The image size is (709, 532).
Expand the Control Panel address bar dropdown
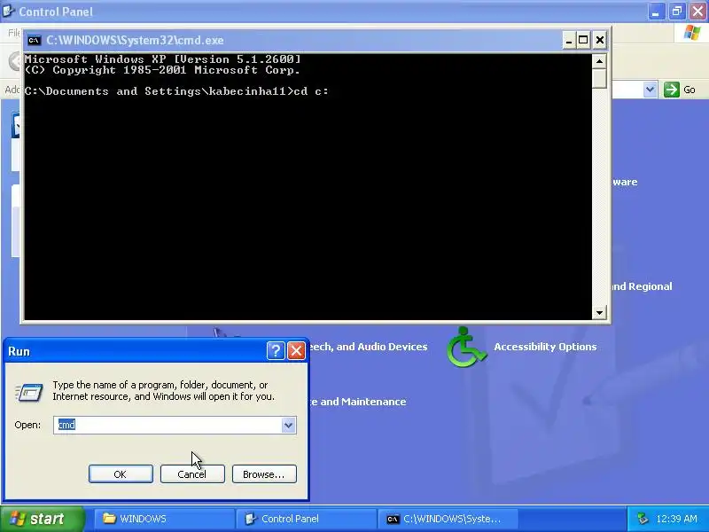(650, 90)
